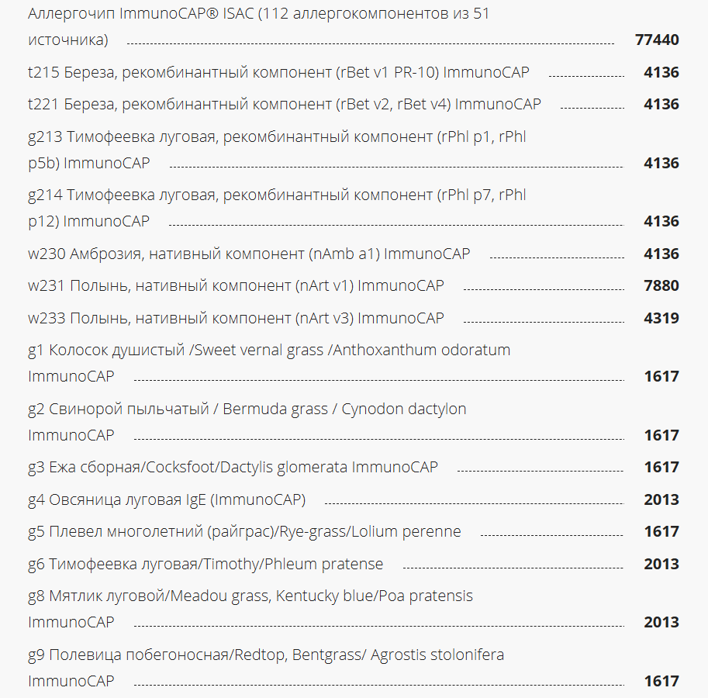
Task: Open the t221 Береза rBet v2 entry
Action: [x=285, y=105]
